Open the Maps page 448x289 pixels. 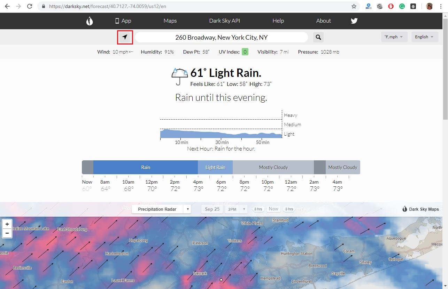click(x=170, y=21)
